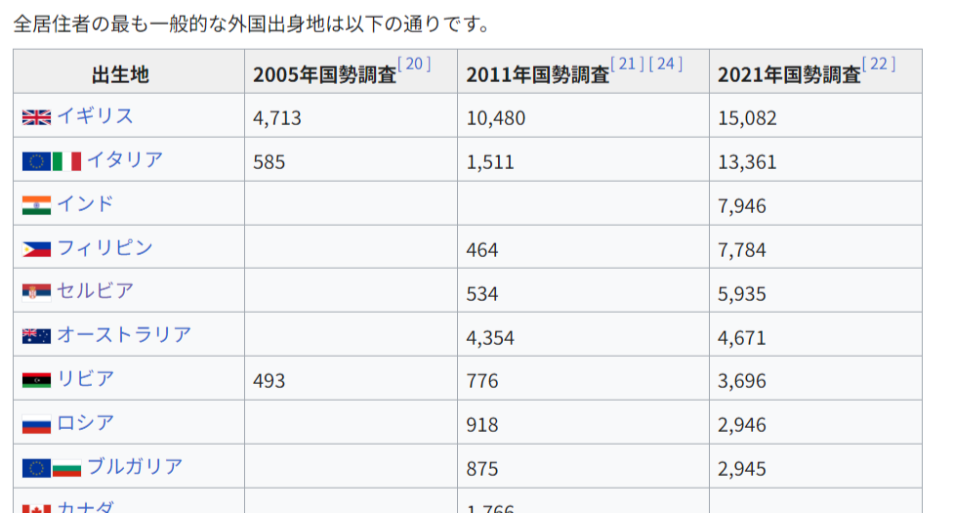The width and height of the screenshot is (954, 513).
Task: Select the value 585 for イタリア
Action: tap(269, 162)
